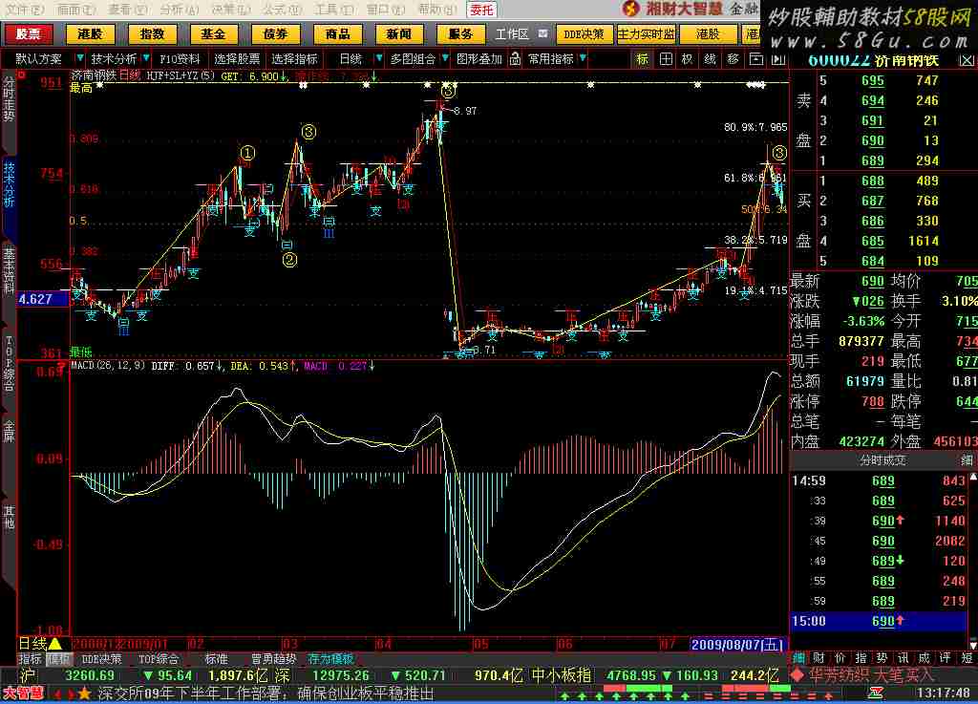Open the 日线 period dropdown
This screenshot has width=978, height=704.
pyautogui.click(x=356, y=58)
